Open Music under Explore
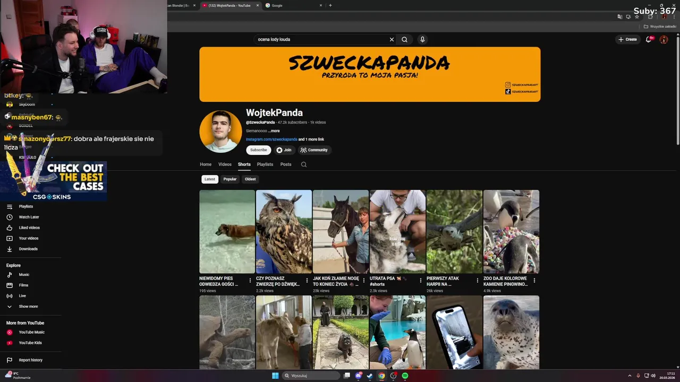Screen dimensions: 680x382 (24, 275)
